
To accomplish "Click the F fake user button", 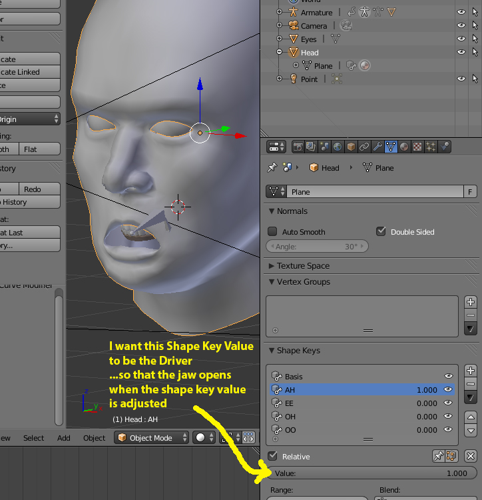I will [470, 191].
